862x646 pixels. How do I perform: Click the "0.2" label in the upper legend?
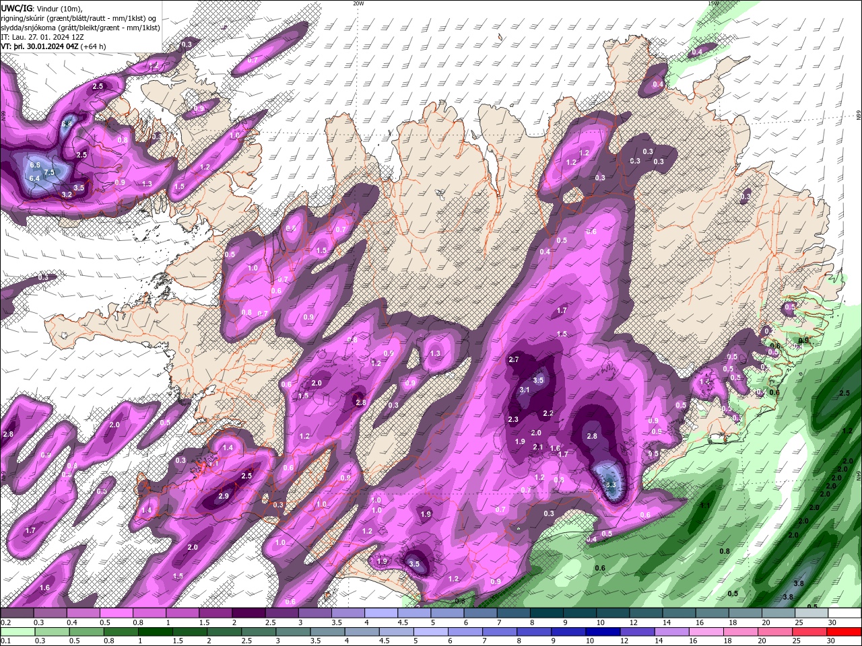pos(5,622)
